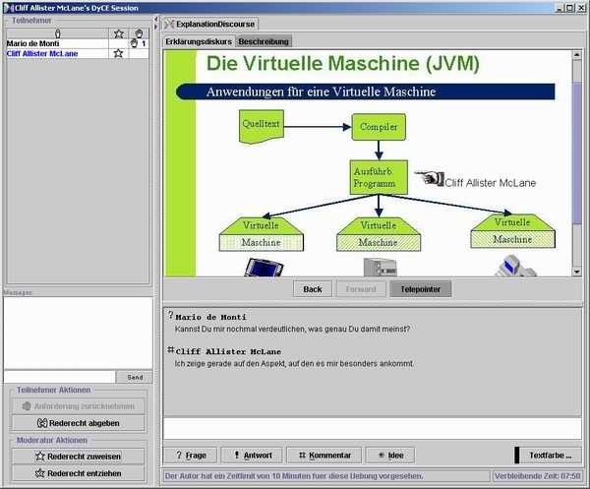590x489 pixels.
Task: Go to previous slide with Back button
Action: pos(312,289)
